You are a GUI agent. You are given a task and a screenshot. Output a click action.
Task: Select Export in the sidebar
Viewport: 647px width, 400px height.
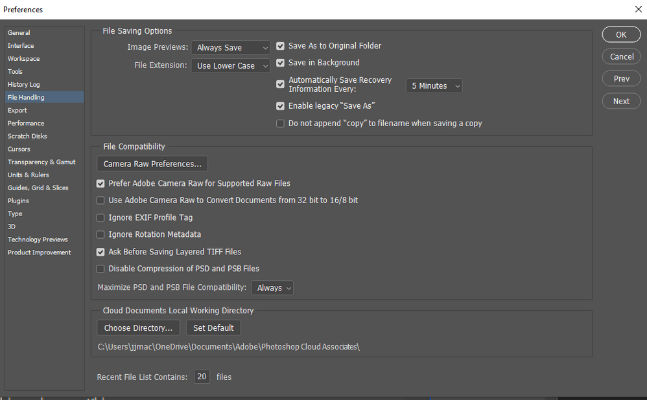[17, 110]
